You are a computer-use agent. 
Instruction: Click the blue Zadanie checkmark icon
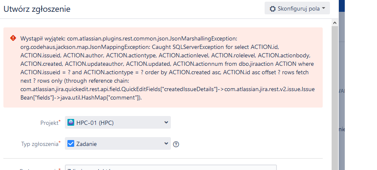[x=71, y=143]
